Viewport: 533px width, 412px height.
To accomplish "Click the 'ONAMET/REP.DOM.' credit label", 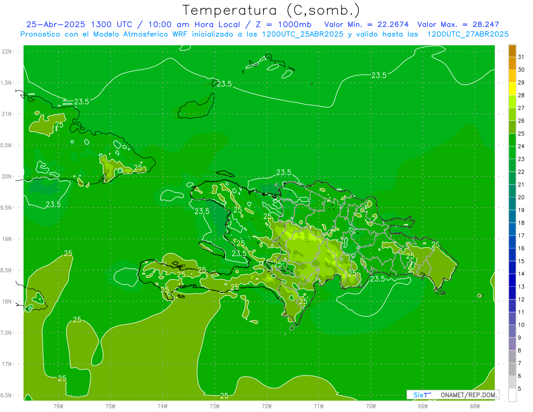I will click(469, 395).
